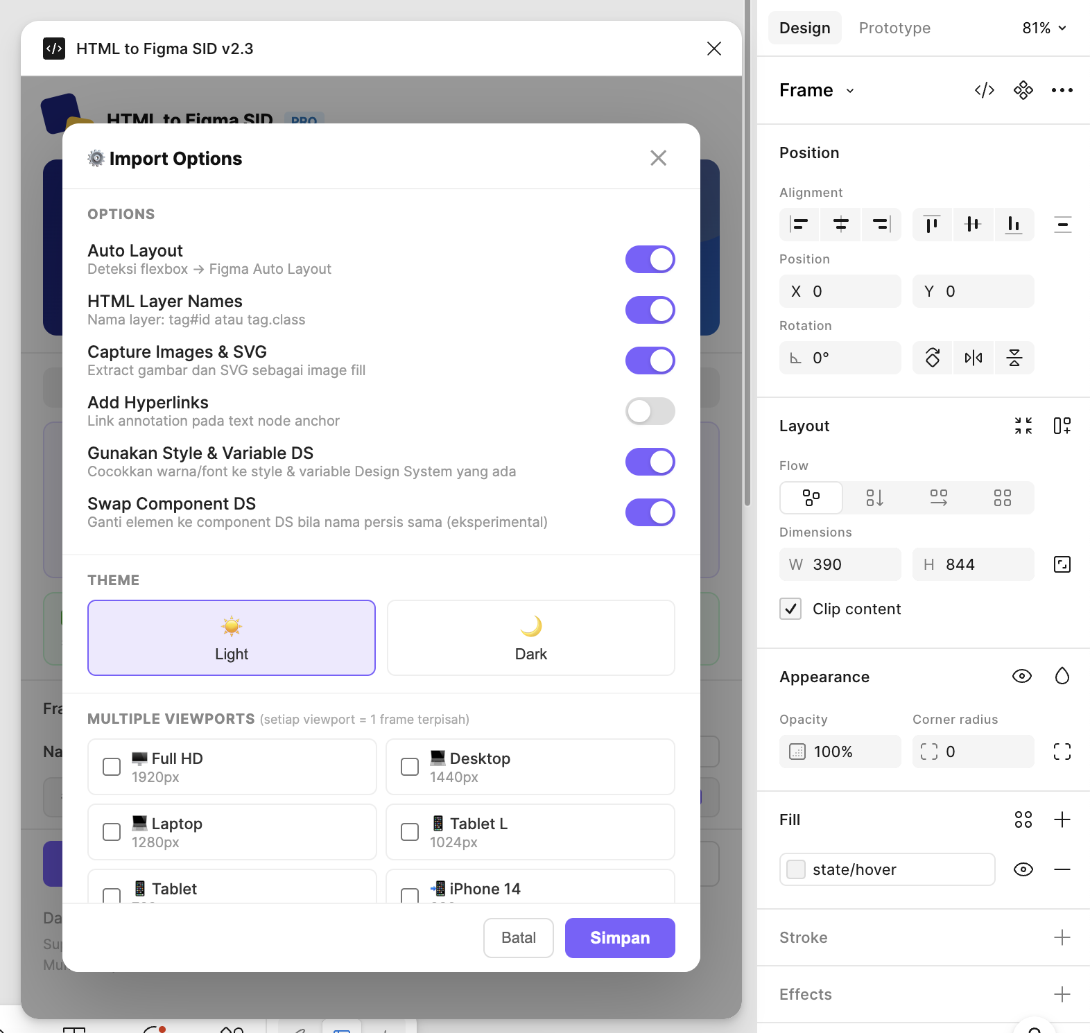This screenshot has width=1090, height=1033.
Task: Toggle the constrain proportions icon
Action: (x=1062, y=564)
